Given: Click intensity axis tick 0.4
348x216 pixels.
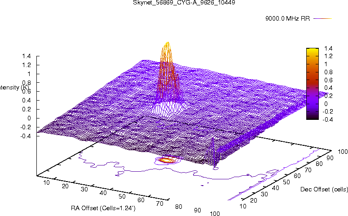Looking at the screenshot, I should tap(26, 100).
